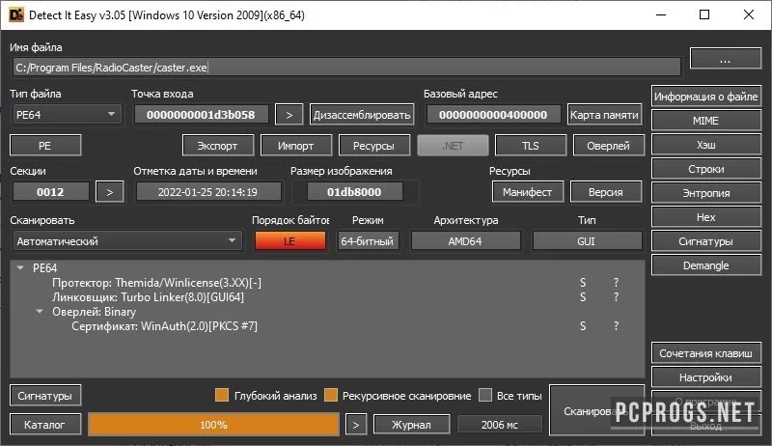Click the S link on the Сертификат row
The width and height of the screenshot is (772, 446).
[x=583, y=326]
